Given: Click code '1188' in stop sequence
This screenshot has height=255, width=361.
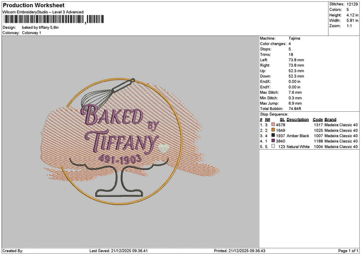Looking at the screenshot, I should tap(318, 141).
